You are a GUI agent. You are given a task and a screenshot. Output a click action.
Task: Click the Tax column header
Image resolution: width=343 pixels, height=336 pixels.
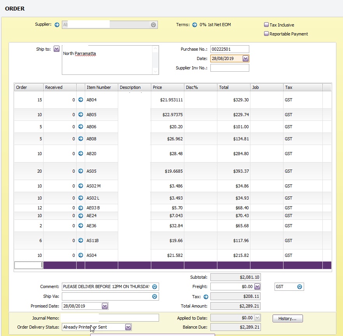click(x=303, y=87)
